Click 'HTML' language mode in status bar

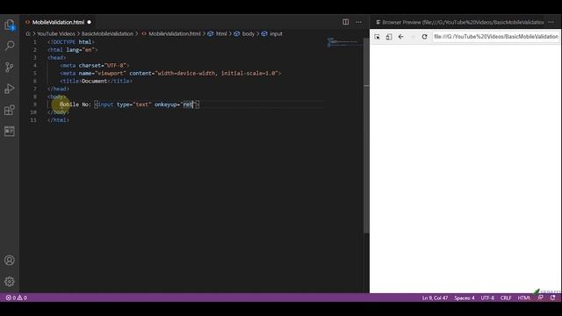523,298
